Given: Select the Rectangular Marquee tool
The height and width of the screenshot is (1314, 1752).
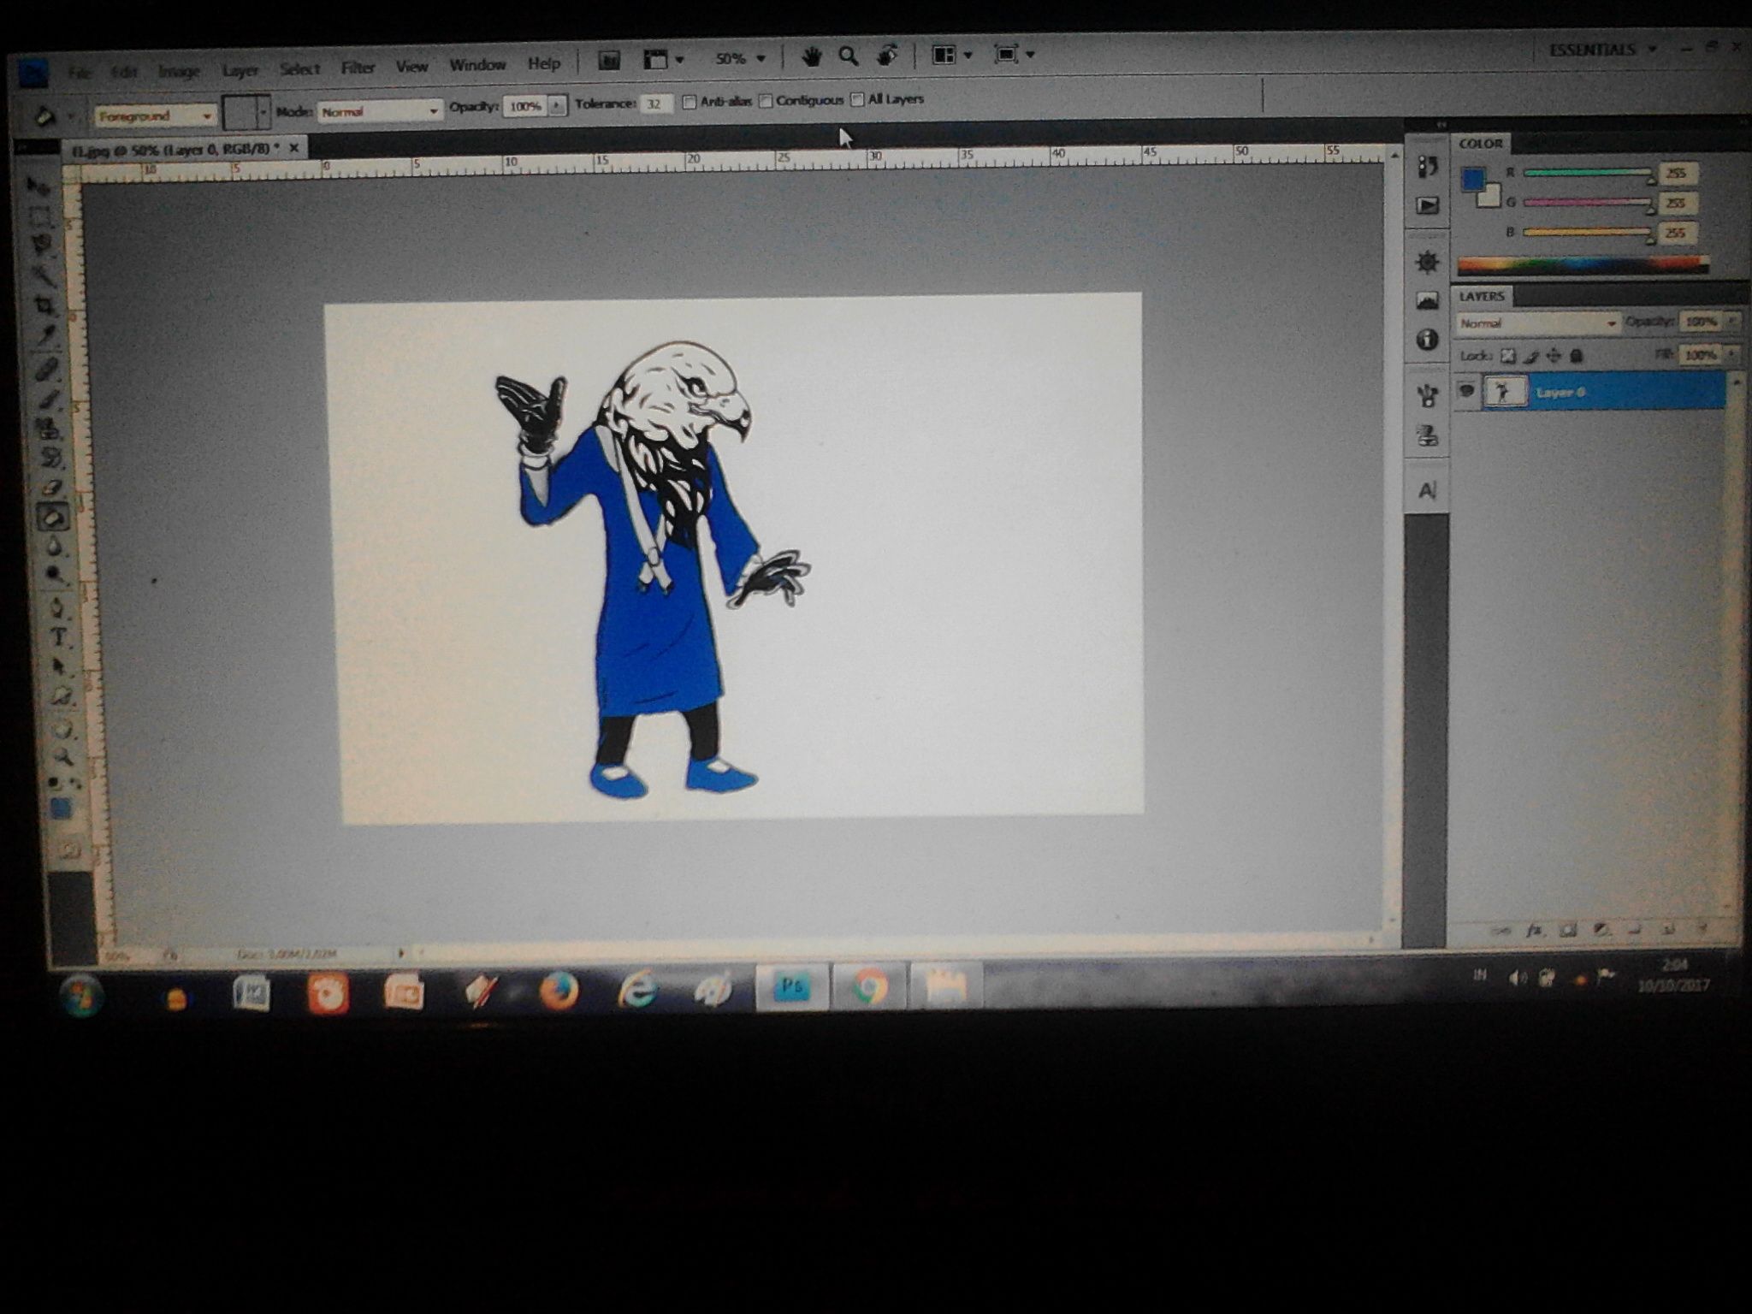Looking at the screenshot, I should 40,216.
